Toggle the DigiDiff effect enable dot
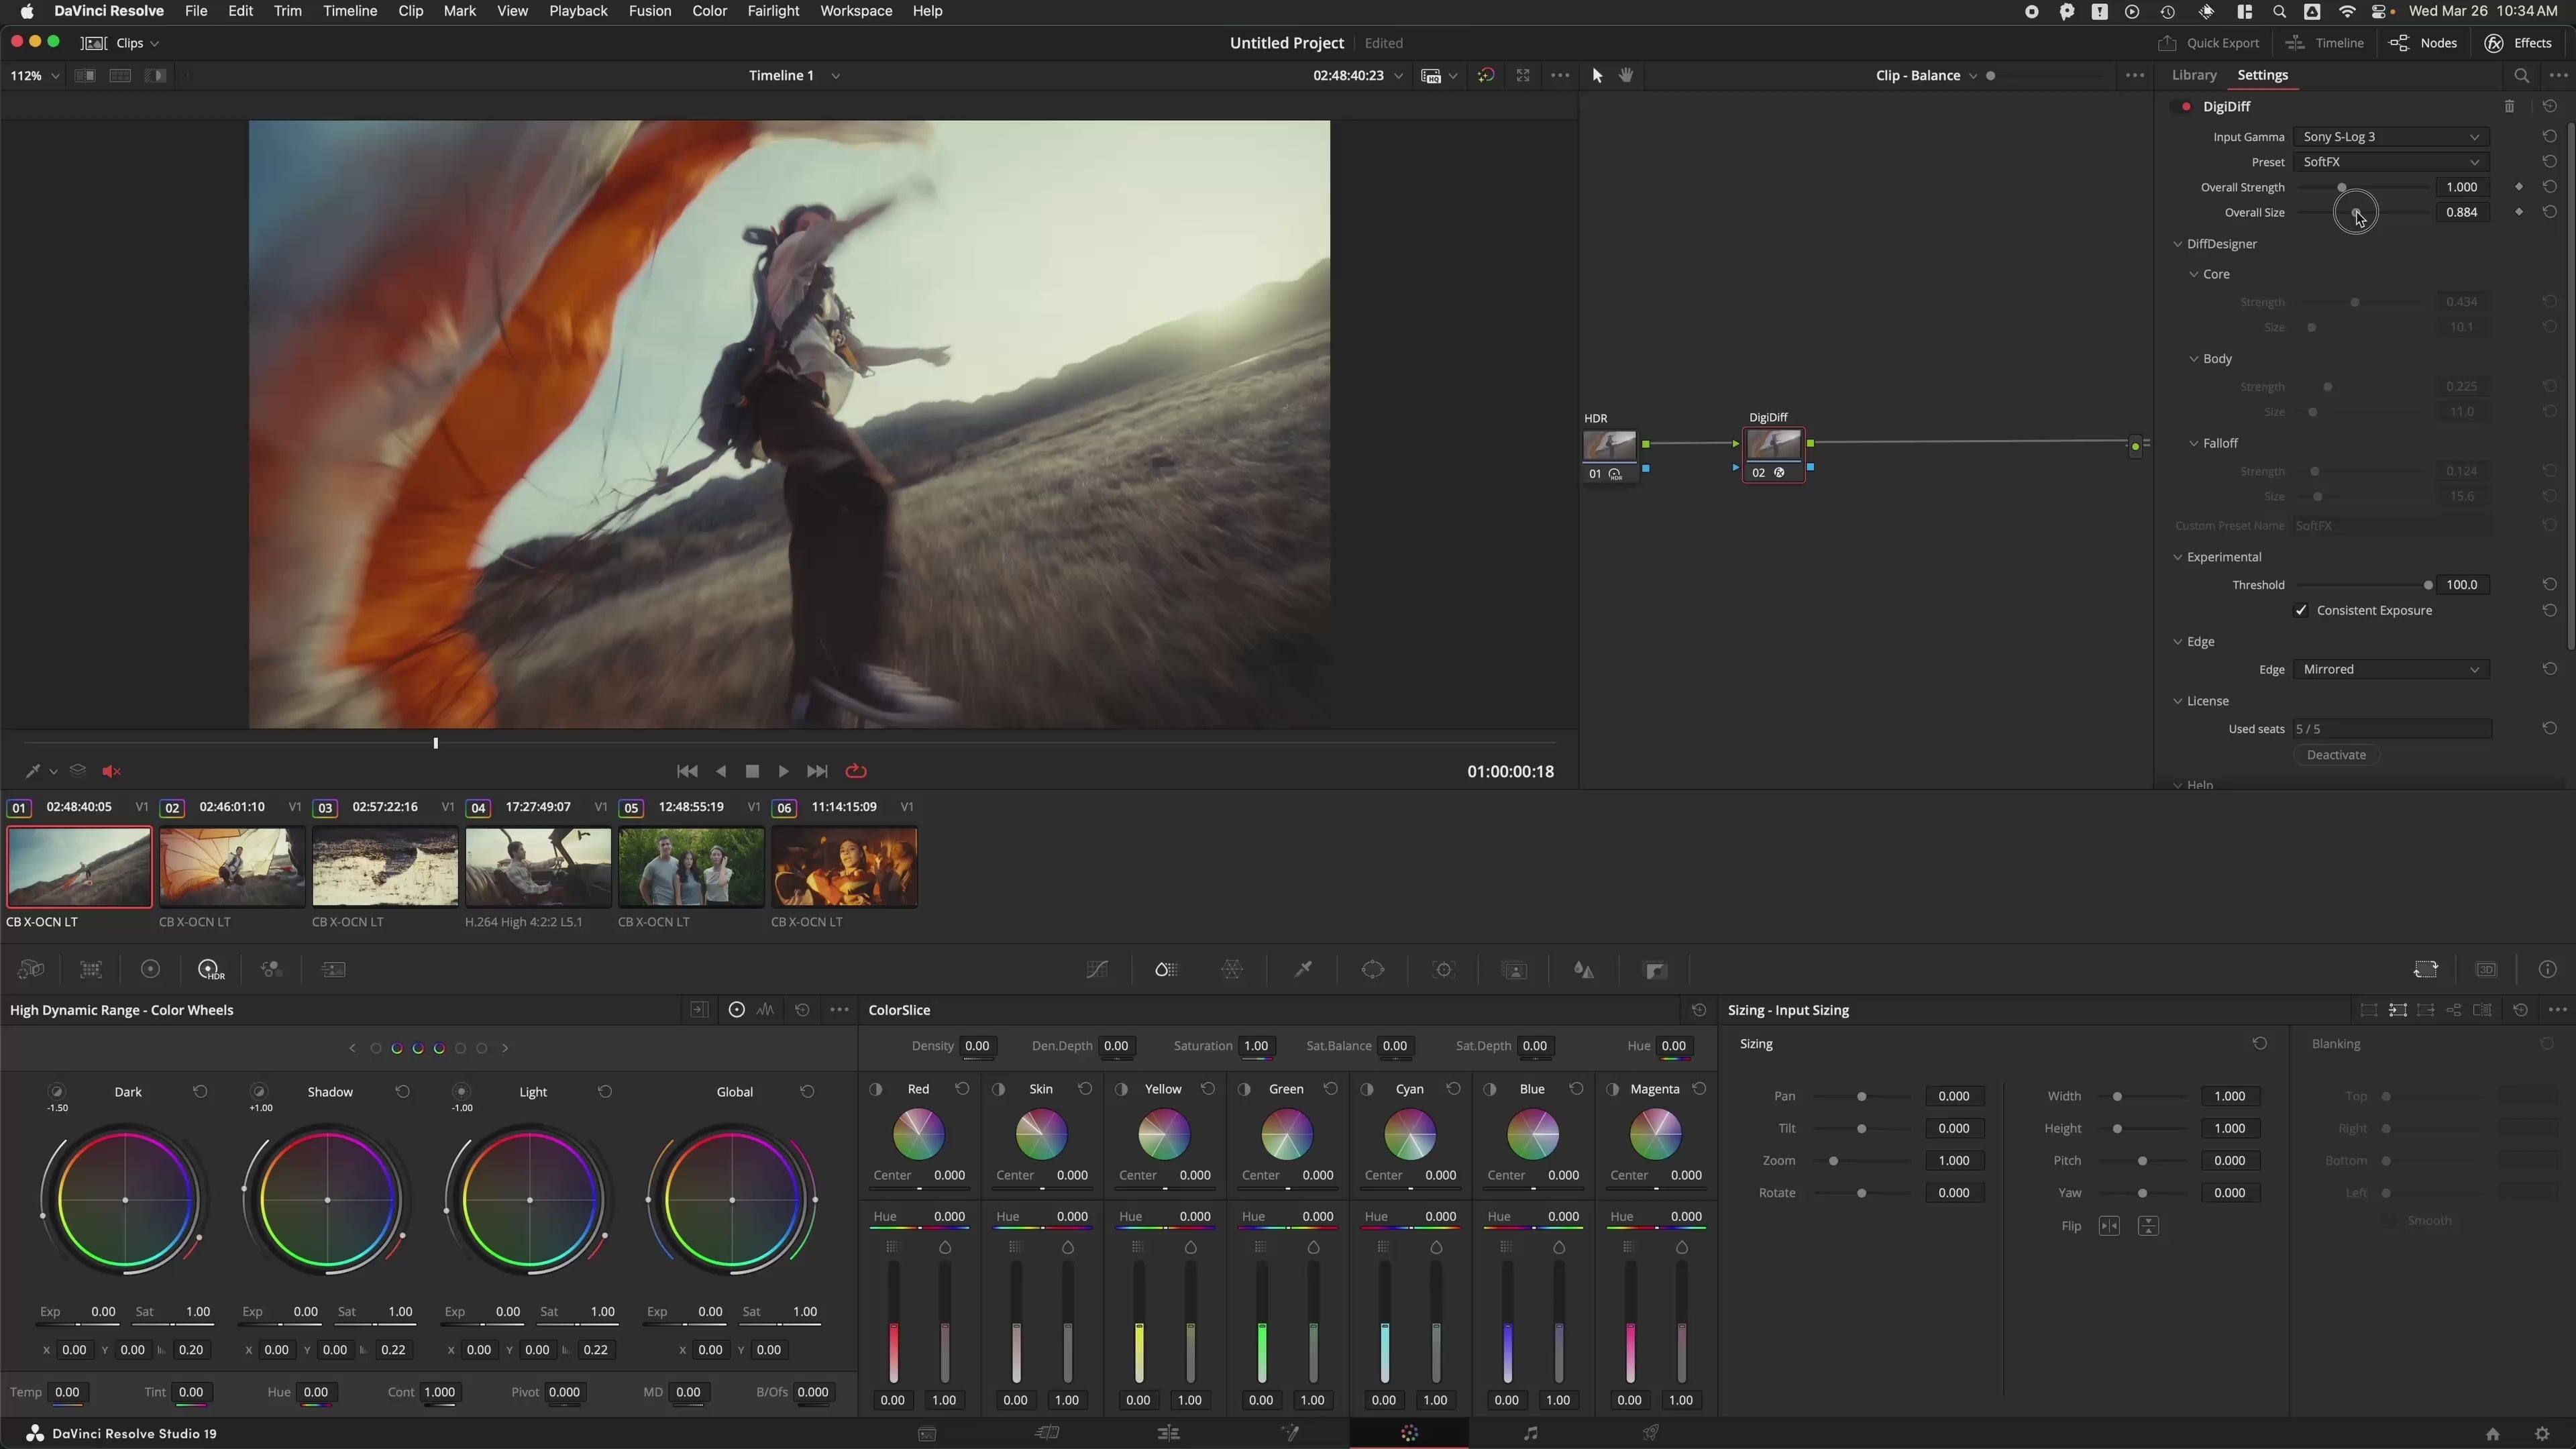 click(2186, 106)
